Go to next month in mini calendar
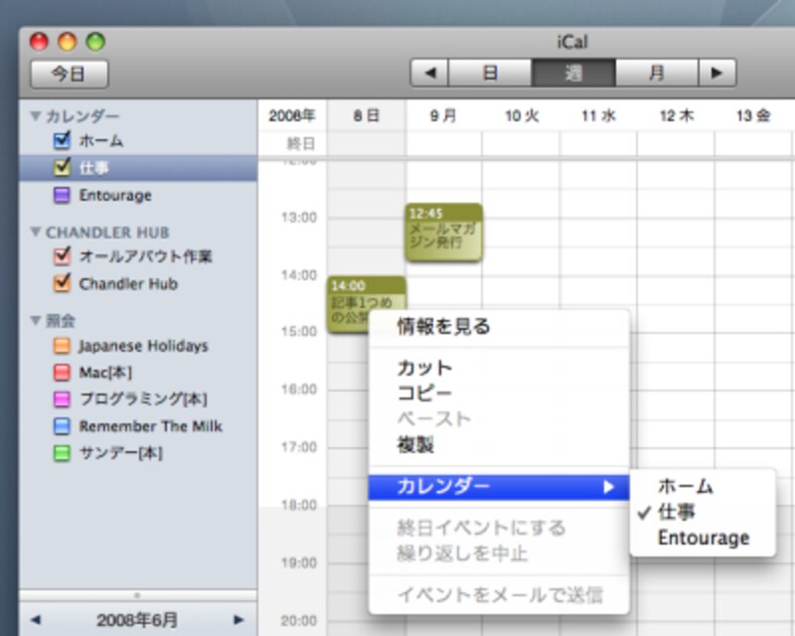The width and height of the screenshot is (795, 636). (x=238, y=619)
